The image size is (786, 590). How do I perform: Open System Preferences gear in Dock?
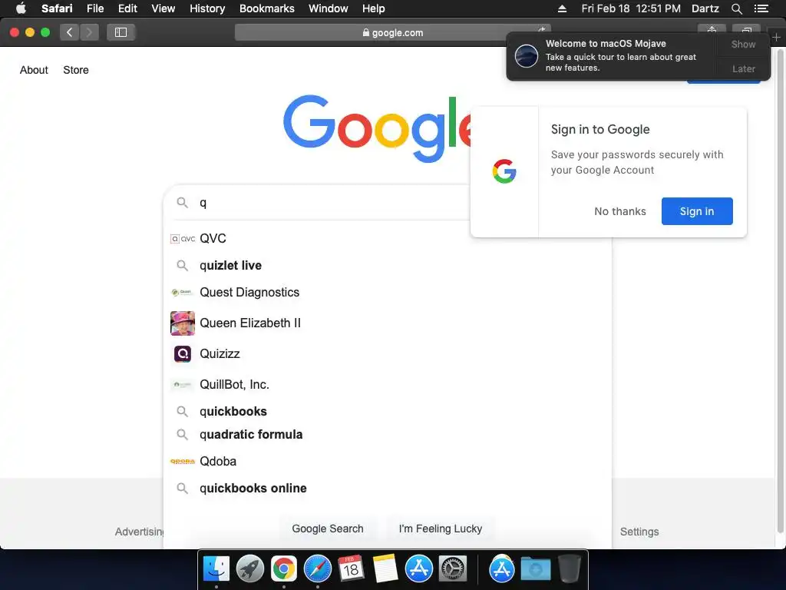pos(453,569)
